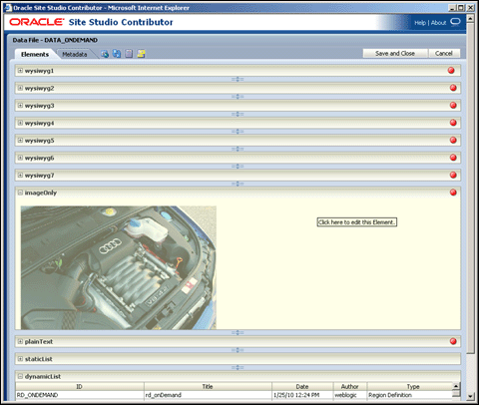This screenshot has width=479, height=405.
Task: Click the Title column header
Action: (x=208, y=386)
